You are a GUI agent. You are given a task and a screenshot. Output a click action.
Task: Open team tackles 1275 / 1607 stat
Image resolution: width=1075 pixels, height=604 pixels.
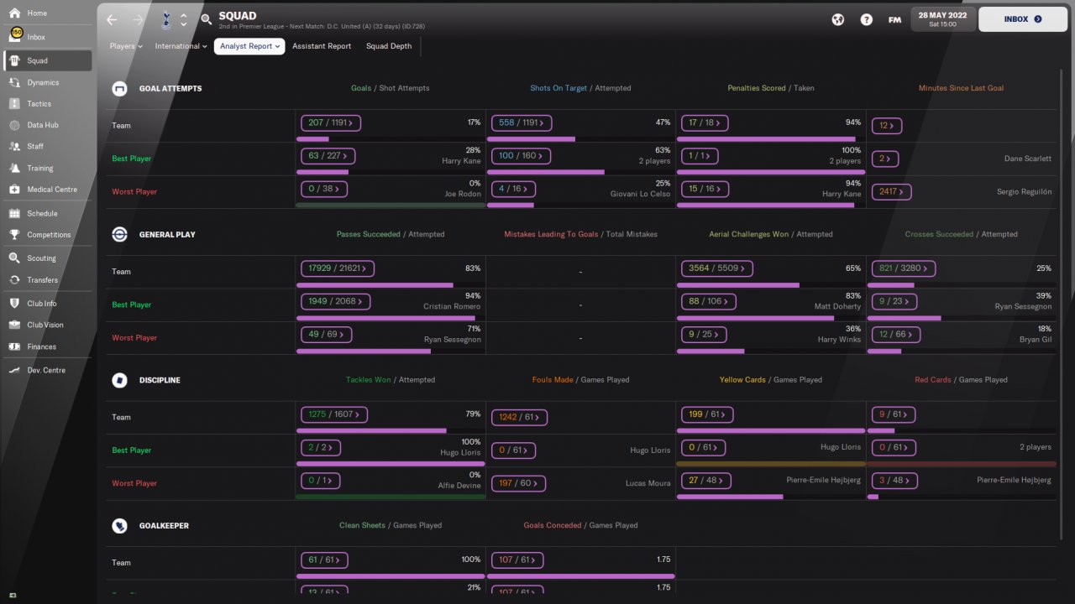coord(334,414)
